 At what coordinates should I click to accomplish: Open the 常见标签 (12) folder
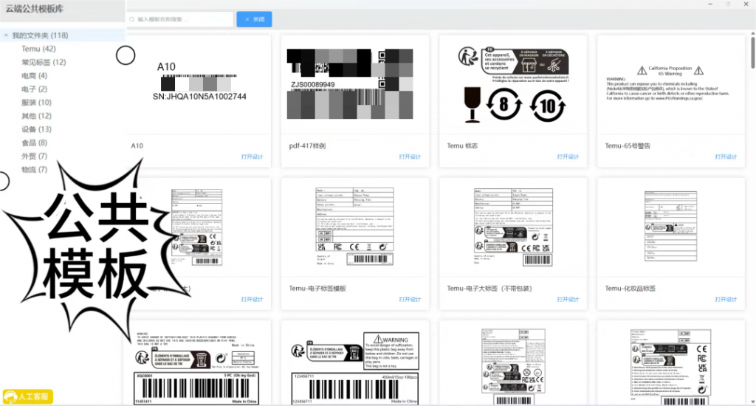pos(44,62)
